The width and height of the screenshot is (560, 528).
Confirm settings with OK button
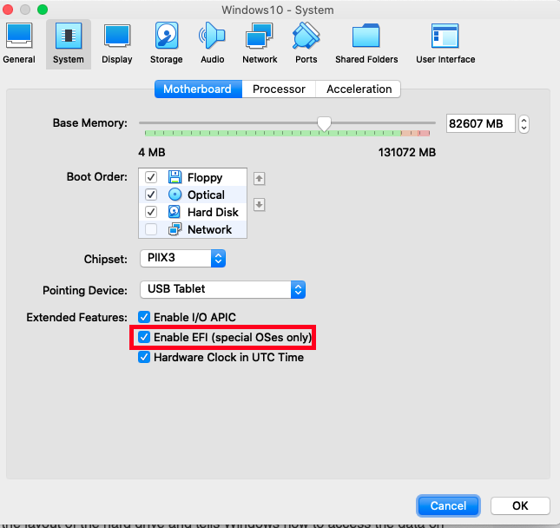[520, 505]
